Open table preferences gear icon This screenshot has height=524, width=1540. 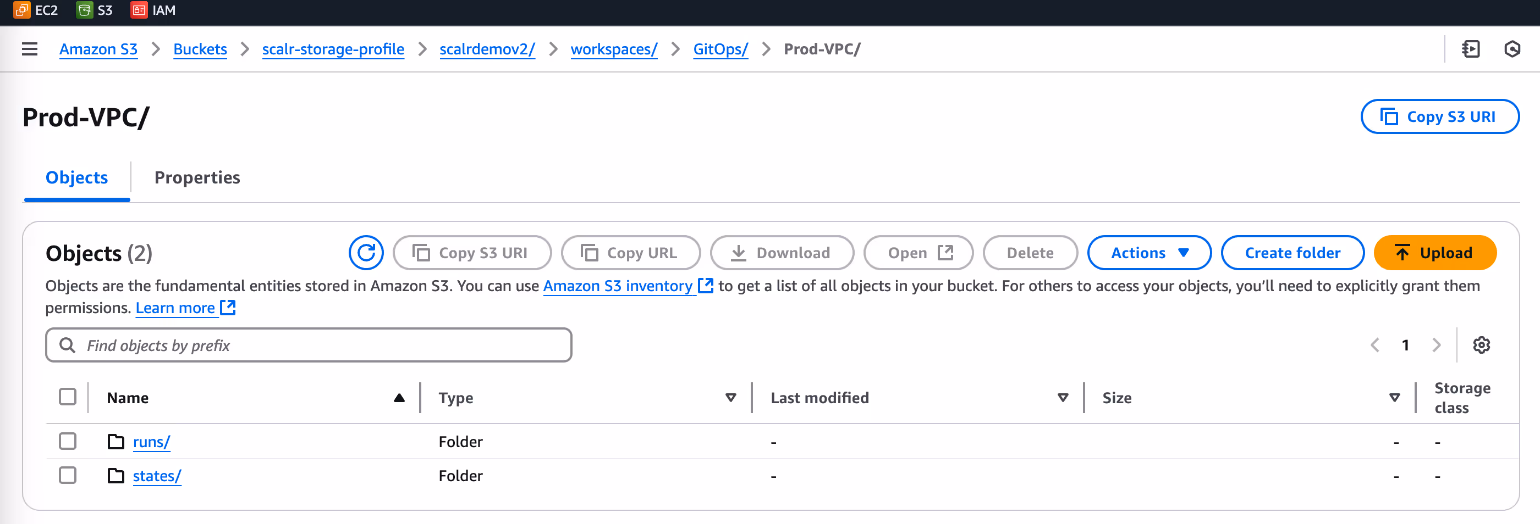coord(1481,345)
